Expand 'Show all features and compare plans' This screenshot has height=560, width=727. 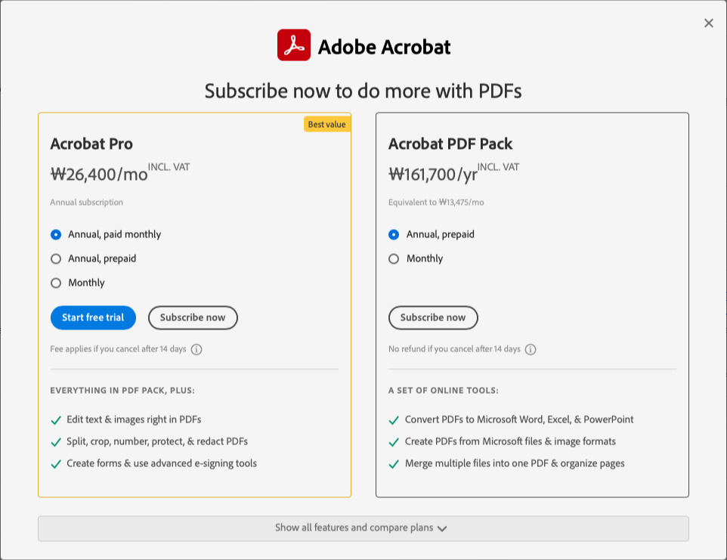click(x=363, y=528)
